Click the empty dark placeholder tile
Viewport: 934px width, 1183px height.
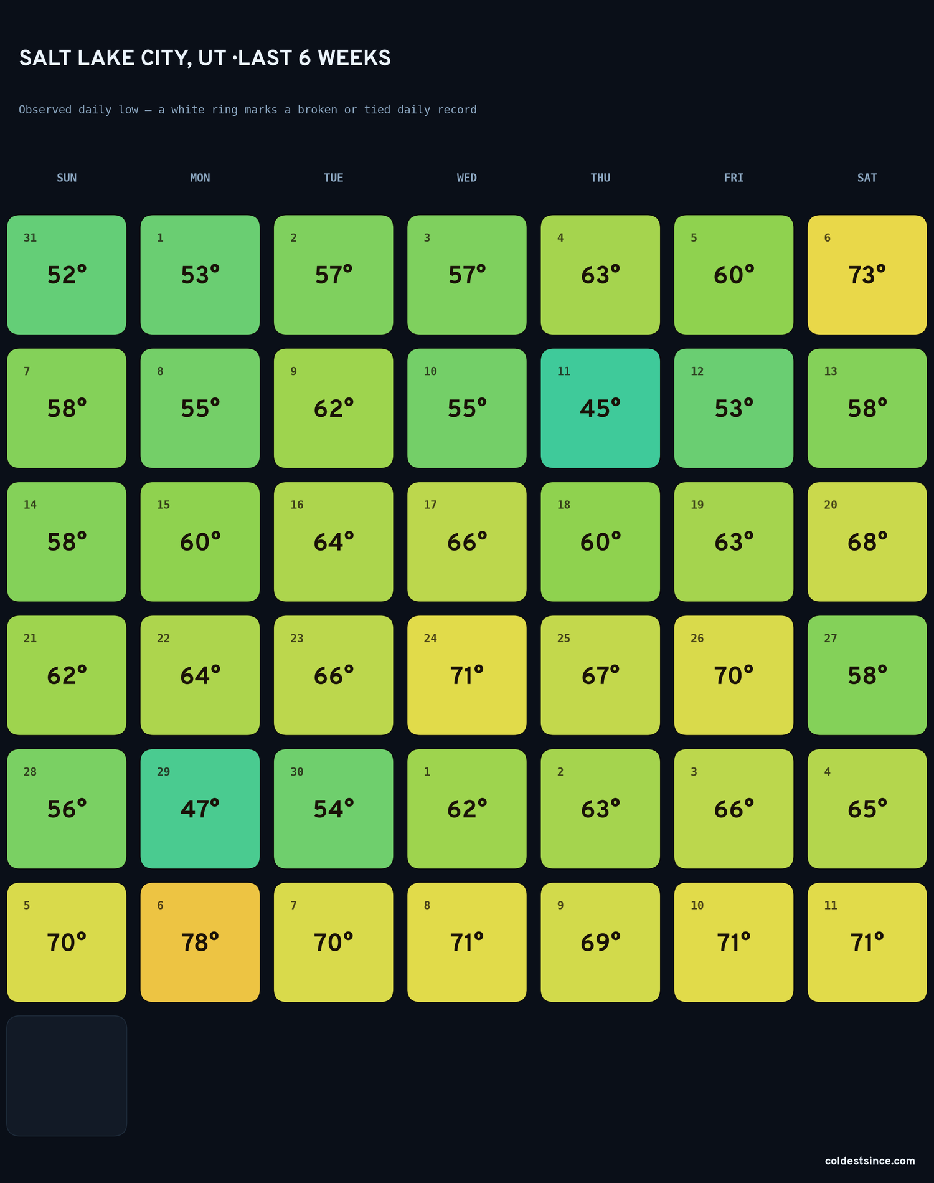(x=67, y=1076)
